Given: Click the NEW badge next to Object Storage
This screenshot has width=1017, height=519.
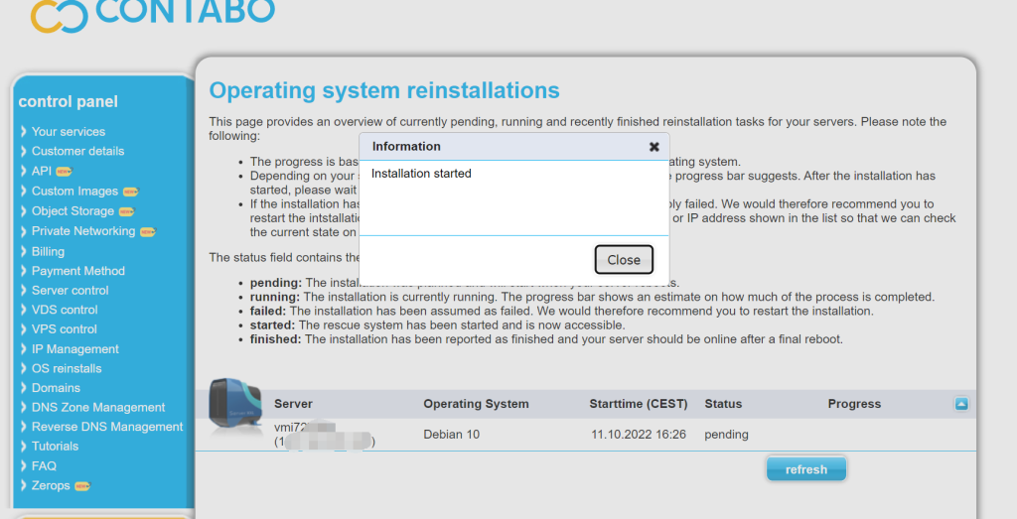Looking at the screenshot, I should [126, 212].
